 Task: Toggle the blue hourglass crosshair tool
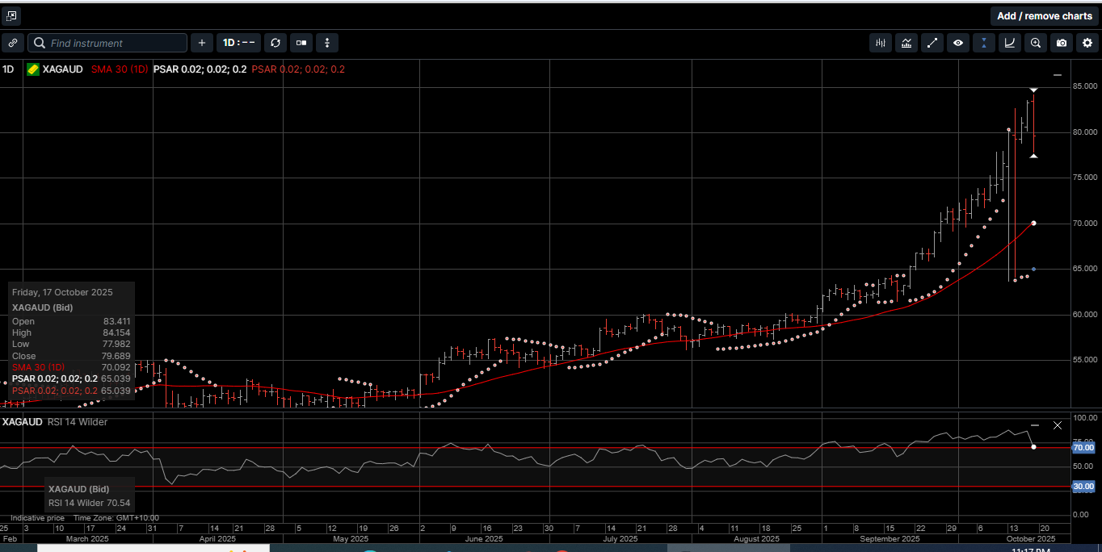(x=984, y=44)
